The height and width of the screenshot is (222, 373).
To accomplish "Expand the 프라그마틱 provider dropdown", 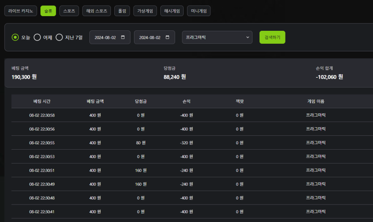I will coord(217,38).
